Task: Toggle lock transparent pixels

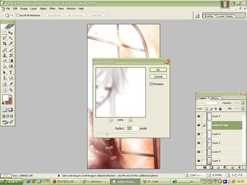Action: 206,109
